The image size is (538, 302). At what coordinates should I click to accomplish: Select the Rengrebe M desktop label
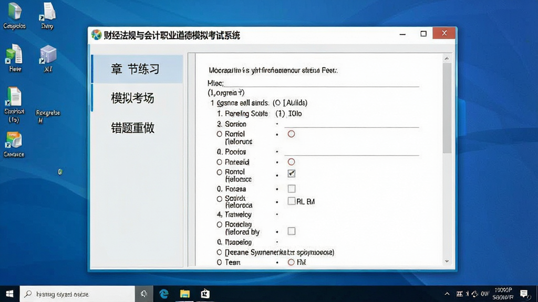coord(48,116)
